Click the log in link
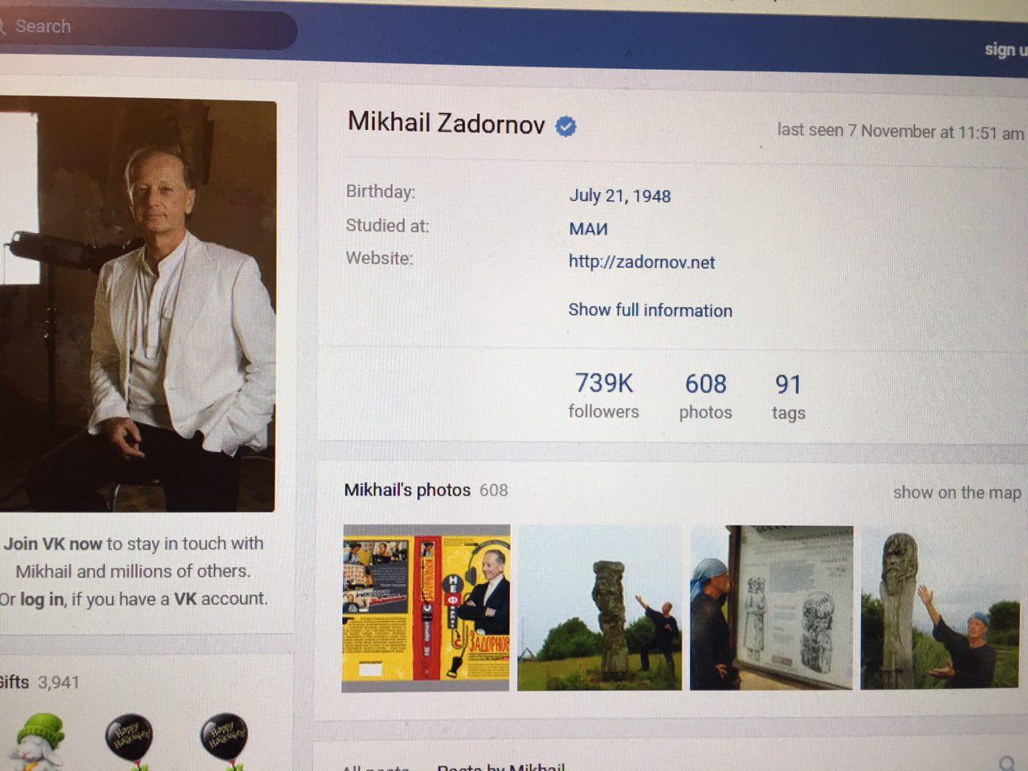The width and height of the screenshot is (1028, 771). 42,599
